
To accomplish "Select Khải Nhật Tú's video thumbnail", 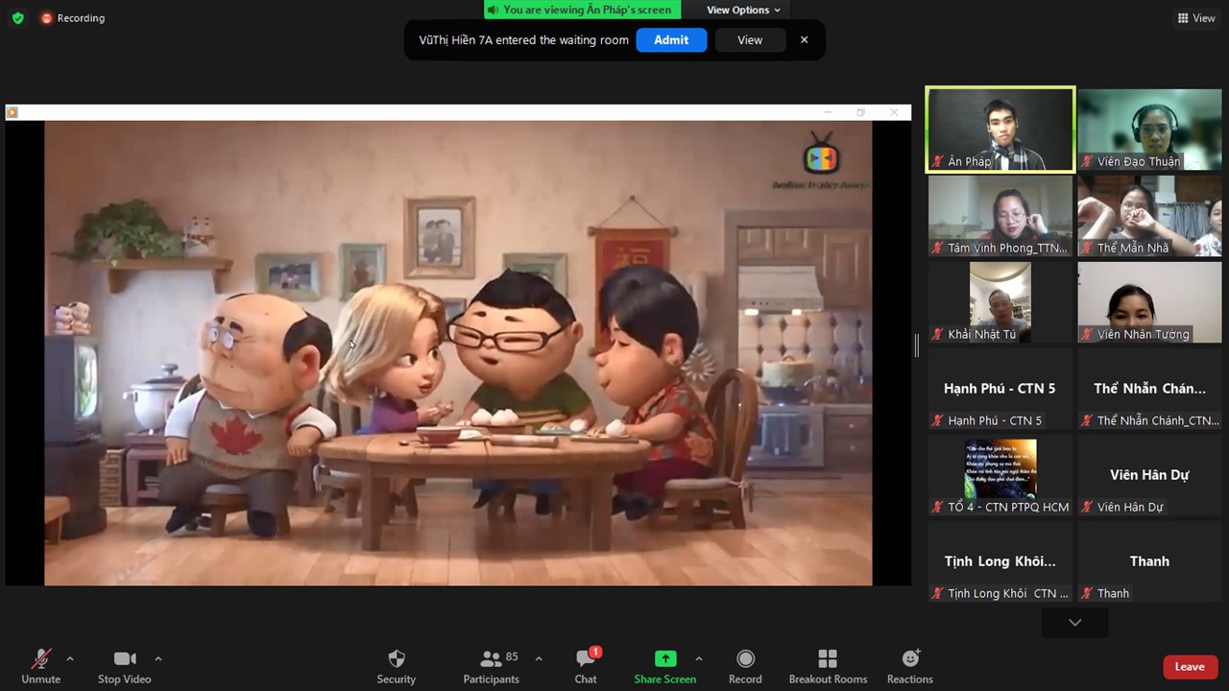I will tap(1000, 302).
